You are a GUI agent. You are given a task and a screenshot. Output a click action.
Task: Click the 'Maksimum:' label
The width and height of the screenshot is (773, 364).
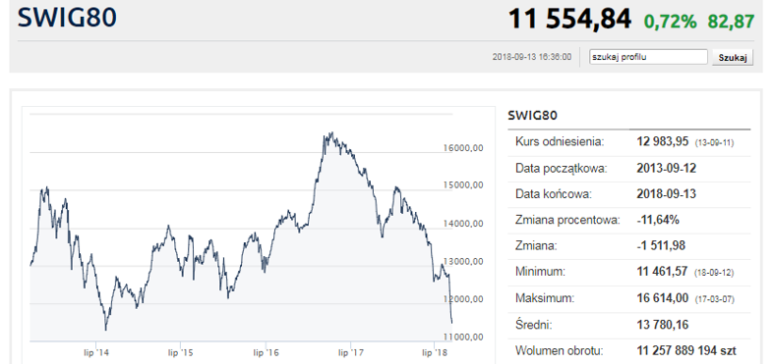tap(544, 298)
